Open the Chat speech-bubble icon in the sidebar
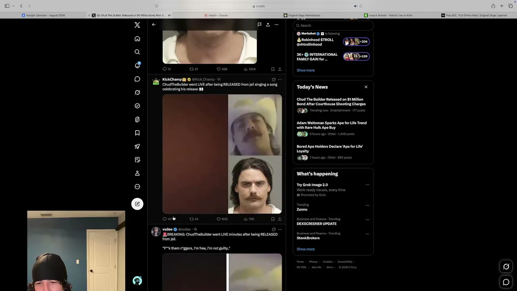The height and width of the screenshot is (291, 517). 137,79
